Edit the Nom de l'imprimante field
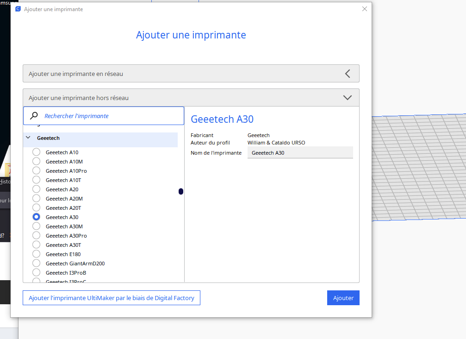The height and width of the screenshot is (339, 466). tap(300, 153)
